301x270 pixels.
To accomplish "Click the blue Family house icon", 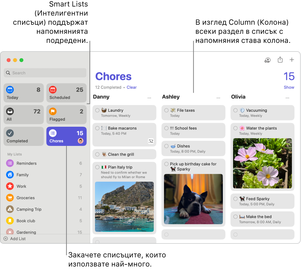I will pos(10,175).
